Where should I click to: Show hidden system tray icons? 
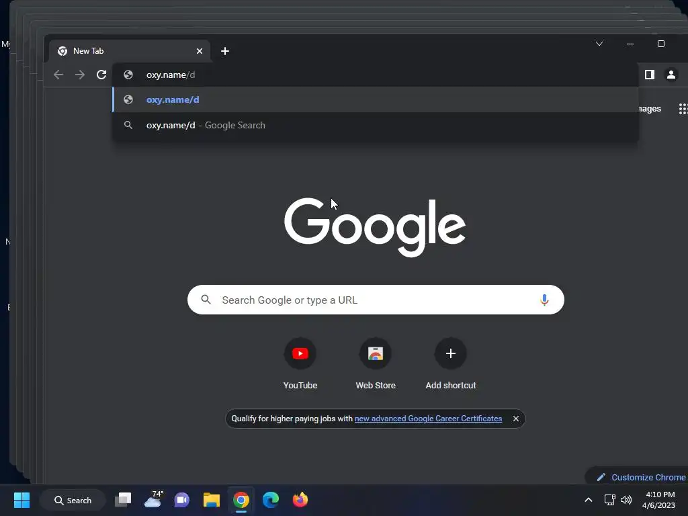589,500
